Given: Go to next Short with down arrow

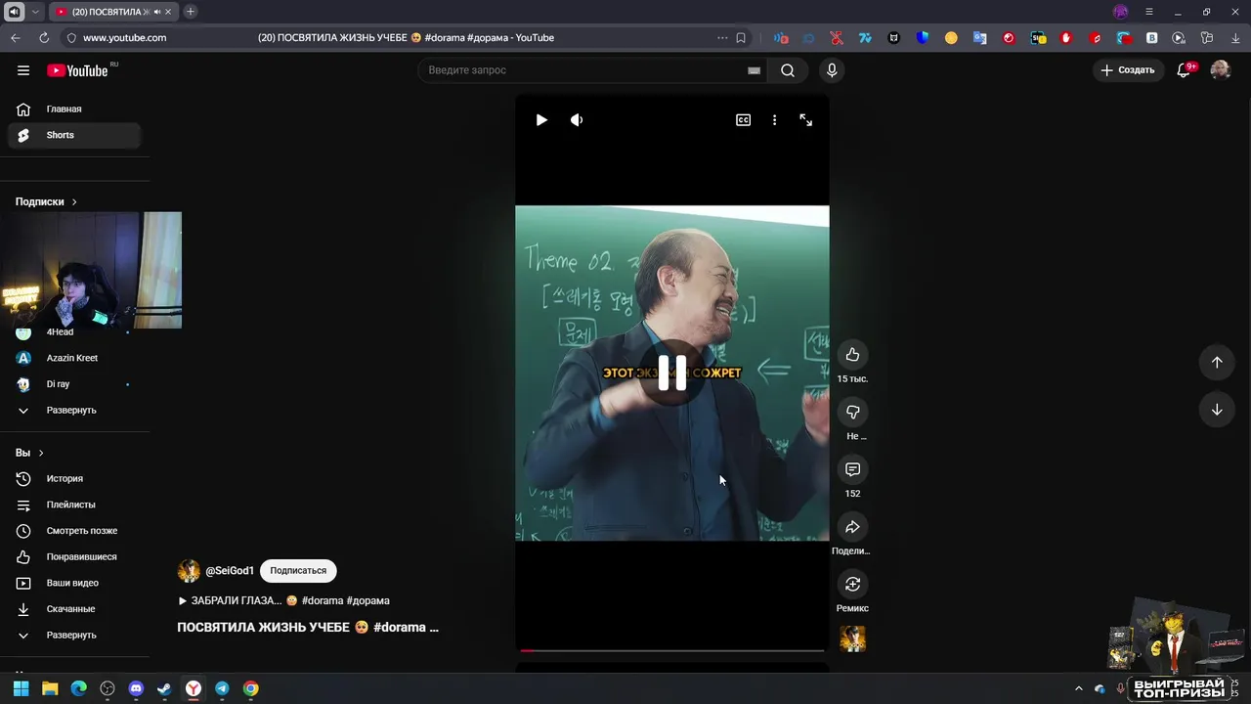Looking at the screenshot, I should (1217, 410).
